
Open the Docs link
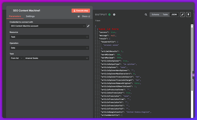[86, 17]
